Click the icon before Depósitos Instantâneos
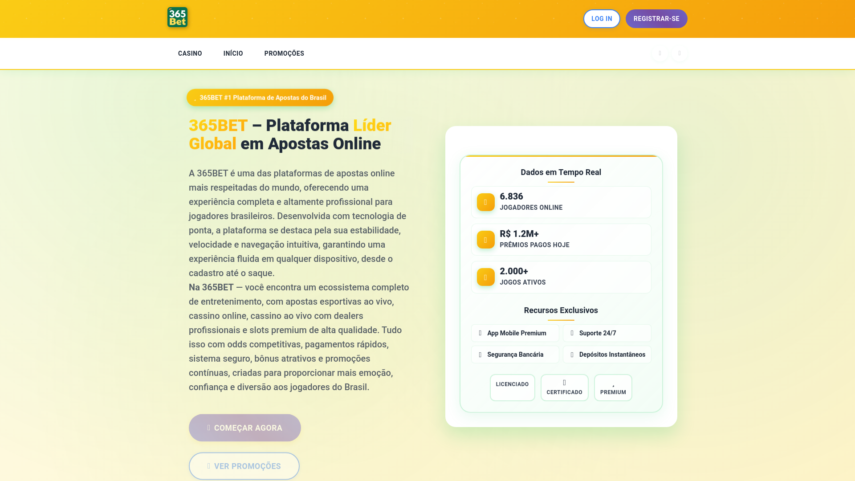This screenshot has height=481, width=855. 572,355
